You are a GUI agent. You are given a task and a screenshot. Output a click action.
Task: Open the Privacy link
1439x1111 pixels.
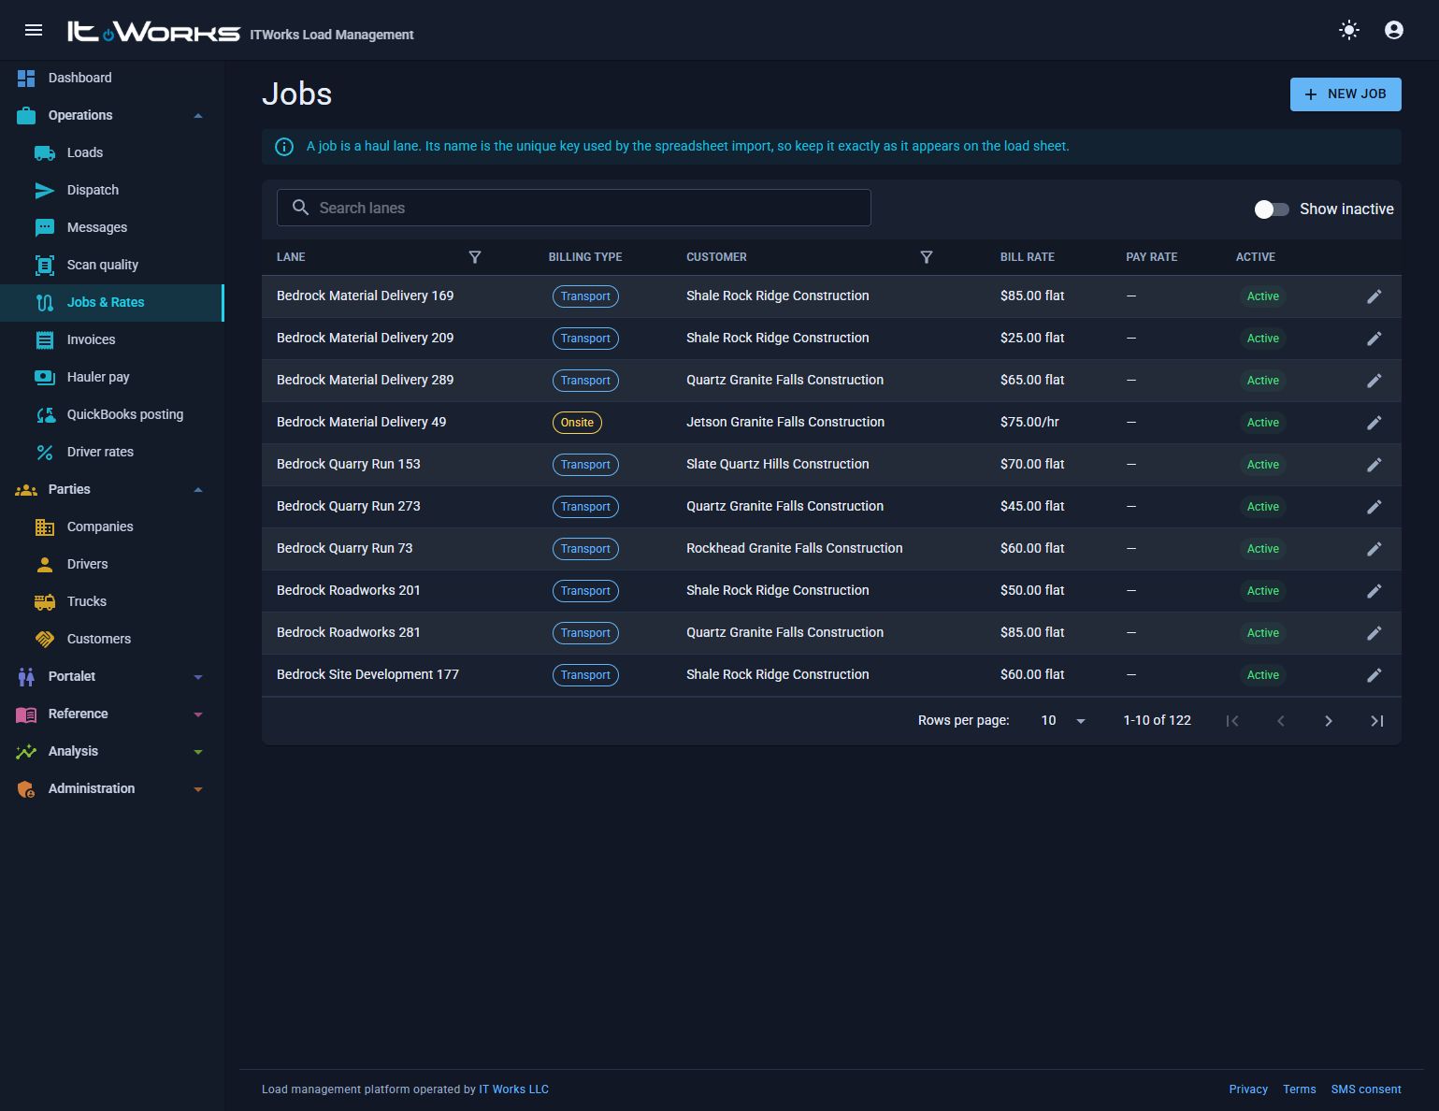[x=1248, y=1089]
